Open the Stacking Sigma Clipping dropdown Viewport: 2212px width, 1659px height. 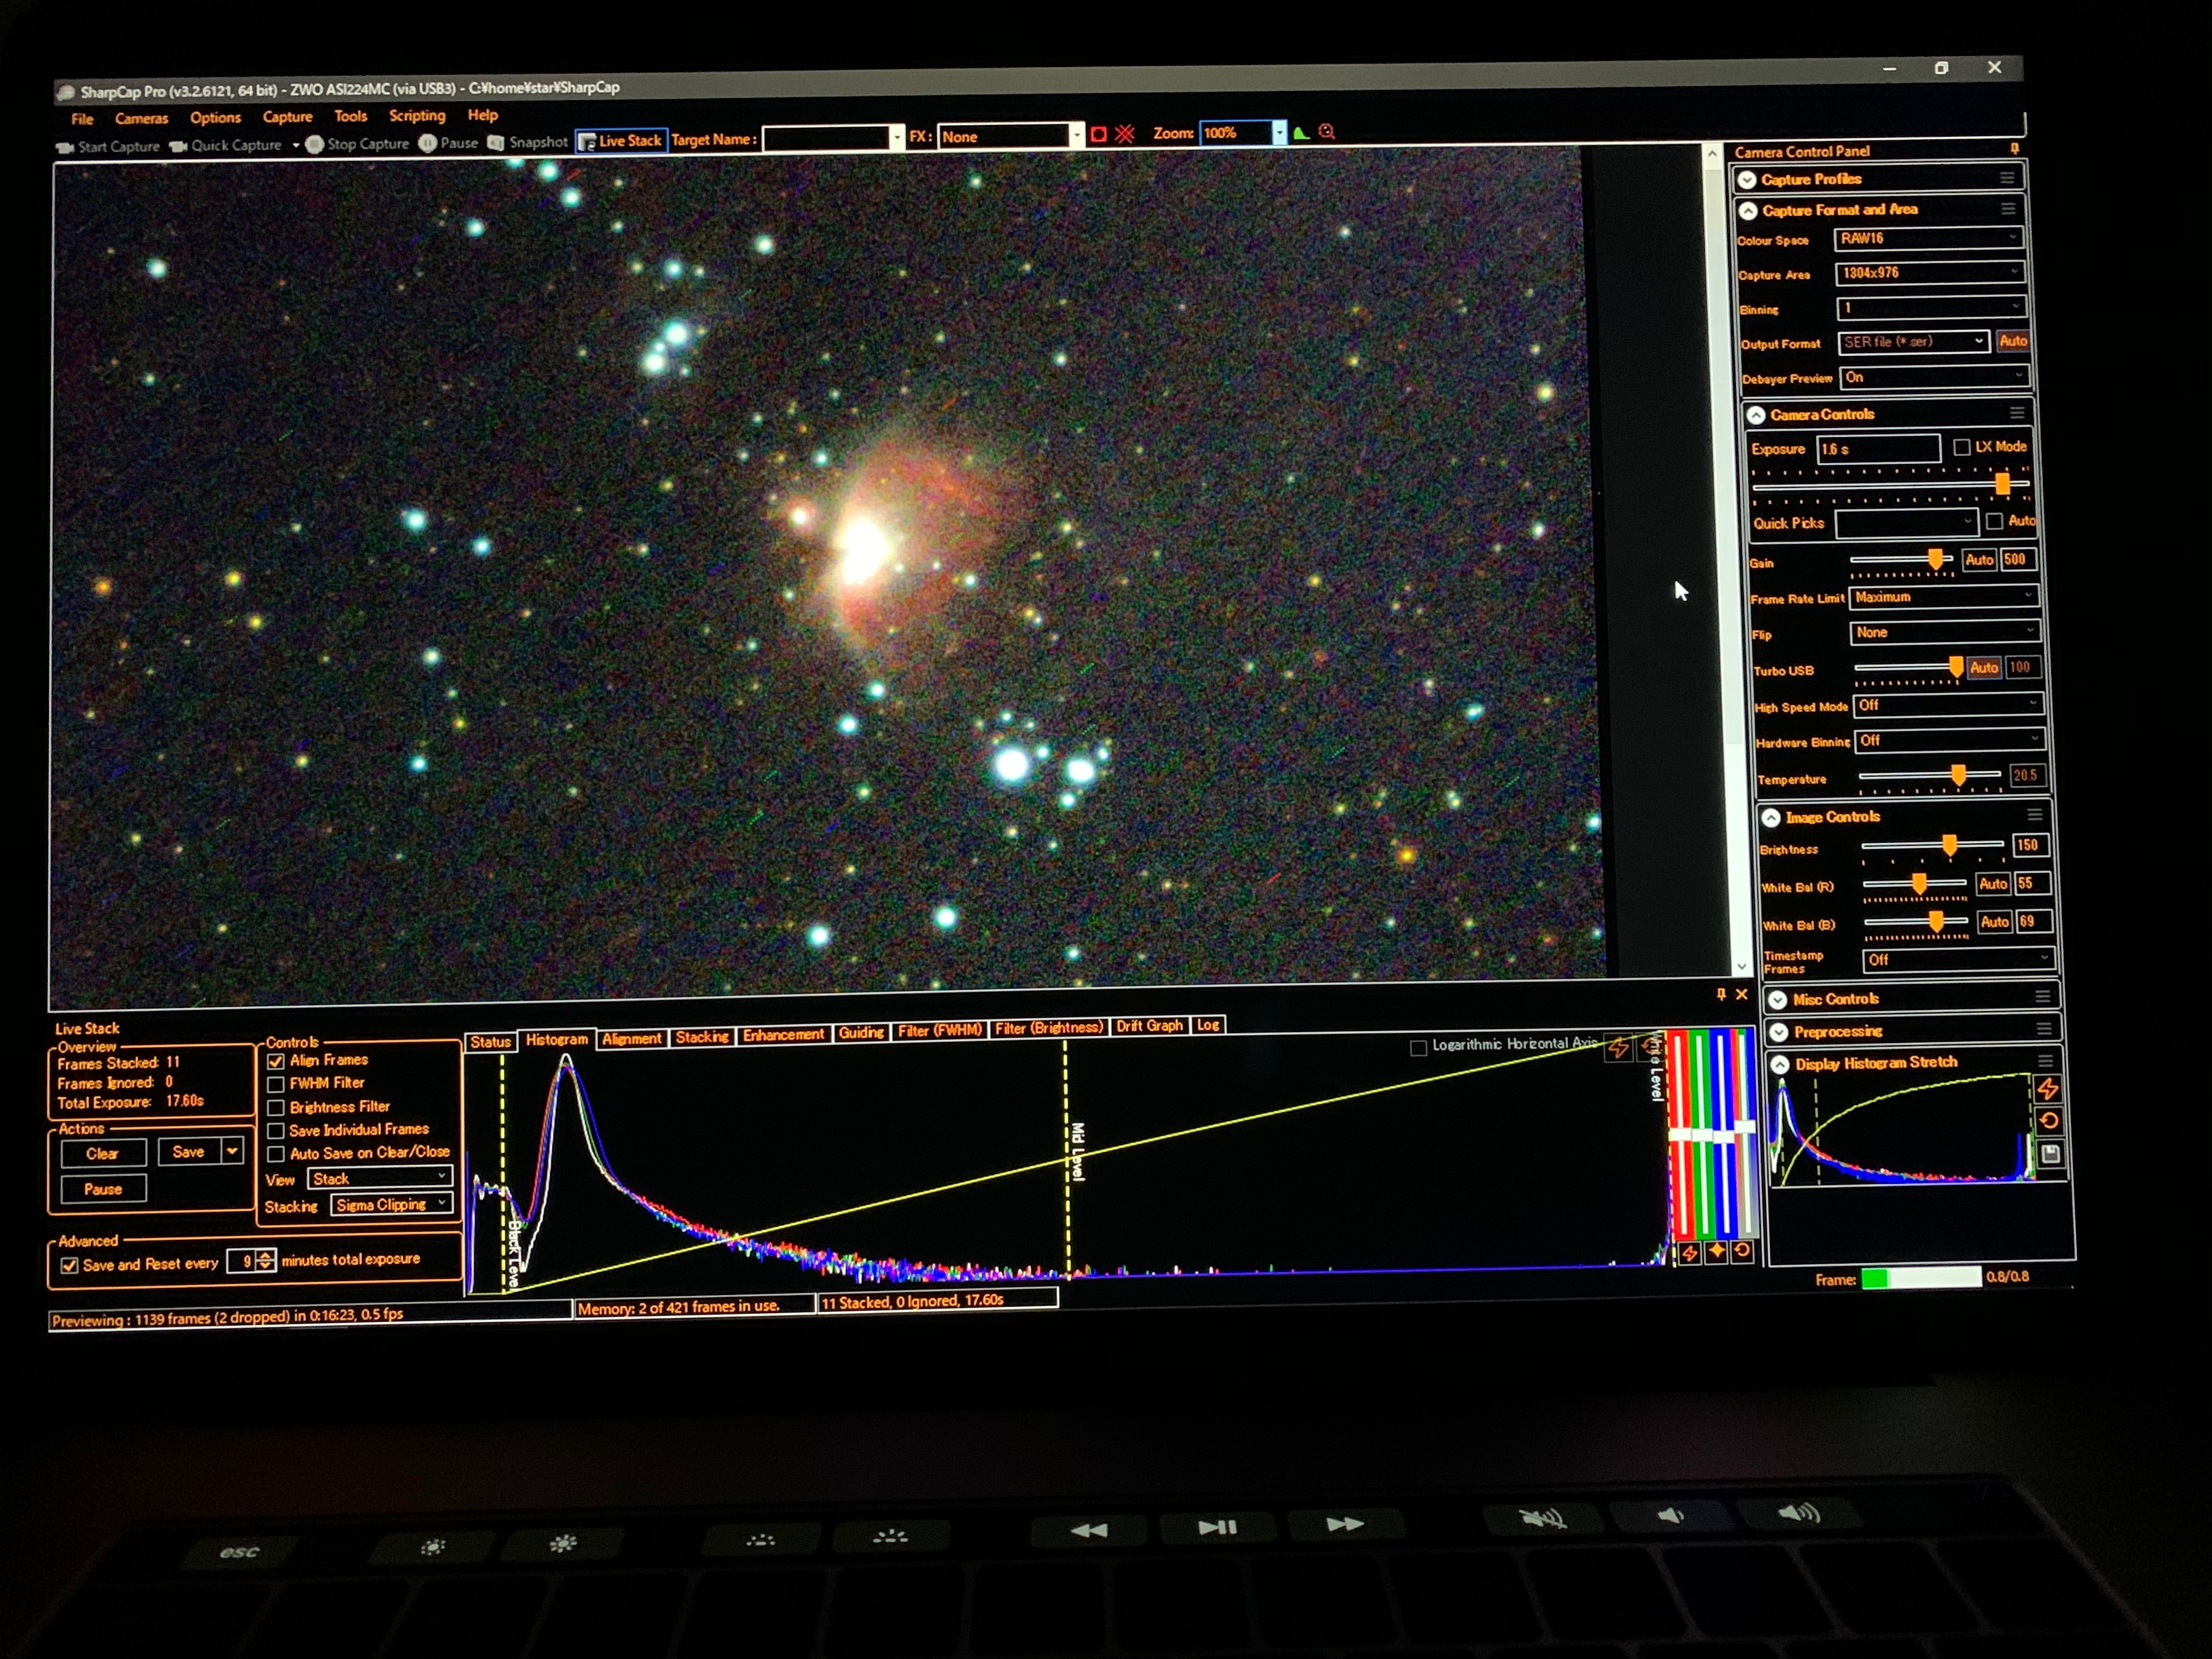(391, 1205)
